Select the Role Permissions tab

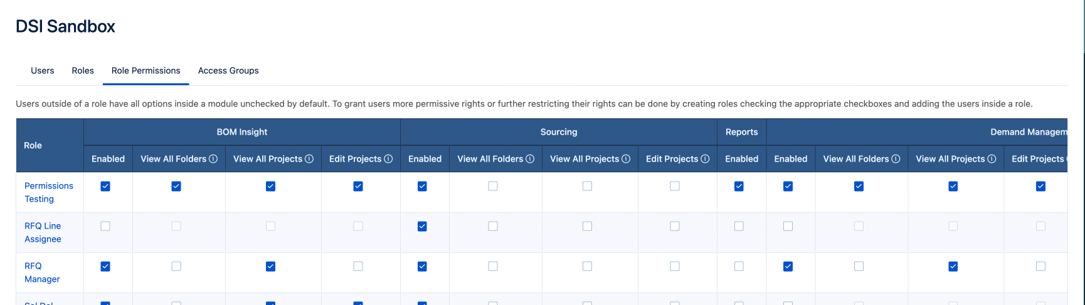(x=146, y=71)
